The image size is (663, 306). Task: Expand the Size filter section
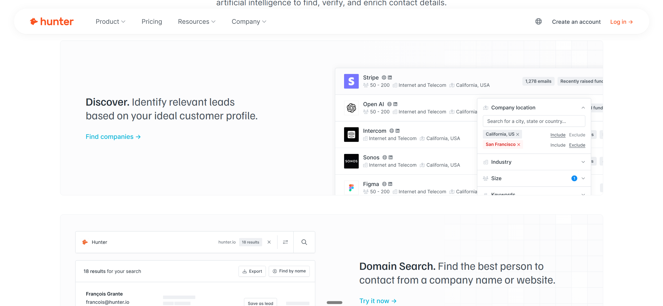[534, 178]
